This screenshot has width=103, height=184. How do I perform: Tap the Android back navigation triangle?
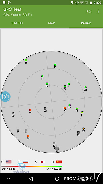pos(31,179)
